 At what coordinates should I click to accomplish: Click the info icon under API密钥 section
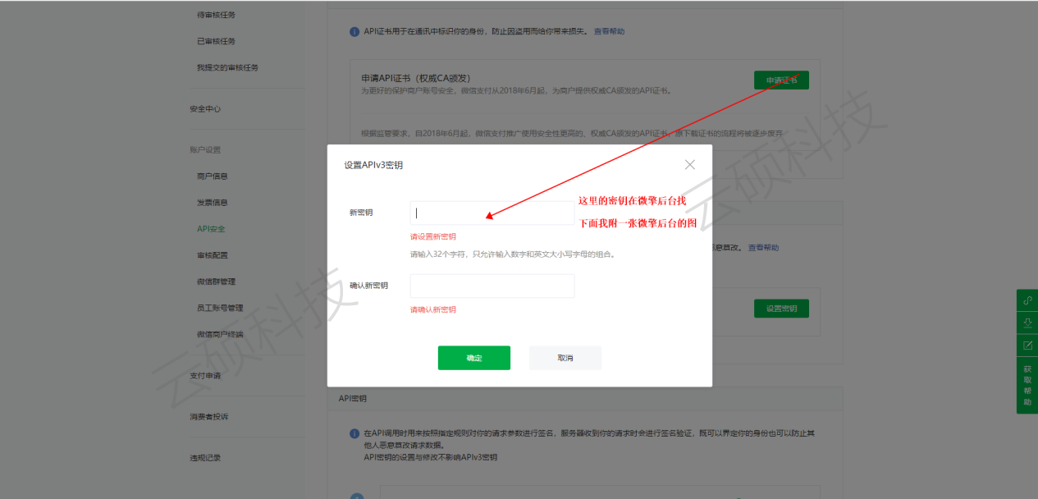354,433
